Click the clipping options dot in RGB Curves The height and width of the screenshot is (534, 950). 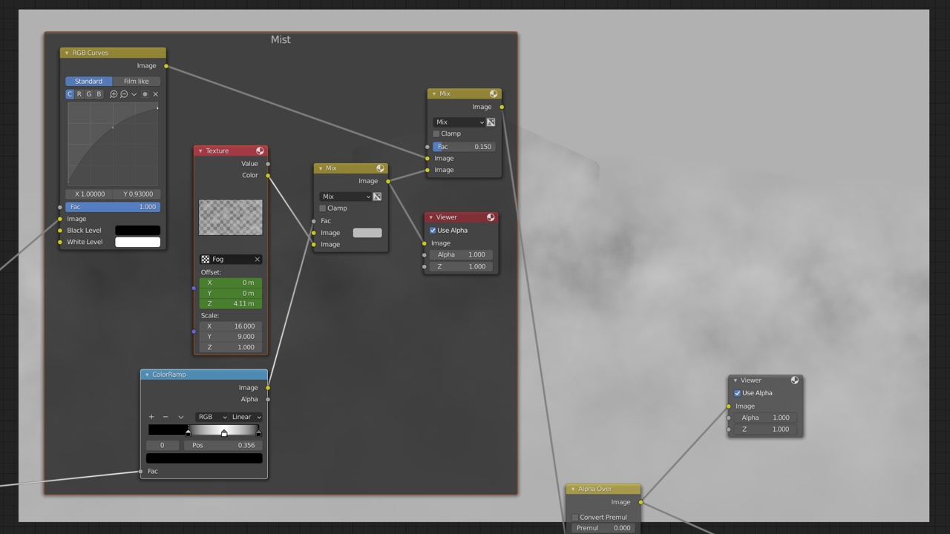tap(145, 94)
